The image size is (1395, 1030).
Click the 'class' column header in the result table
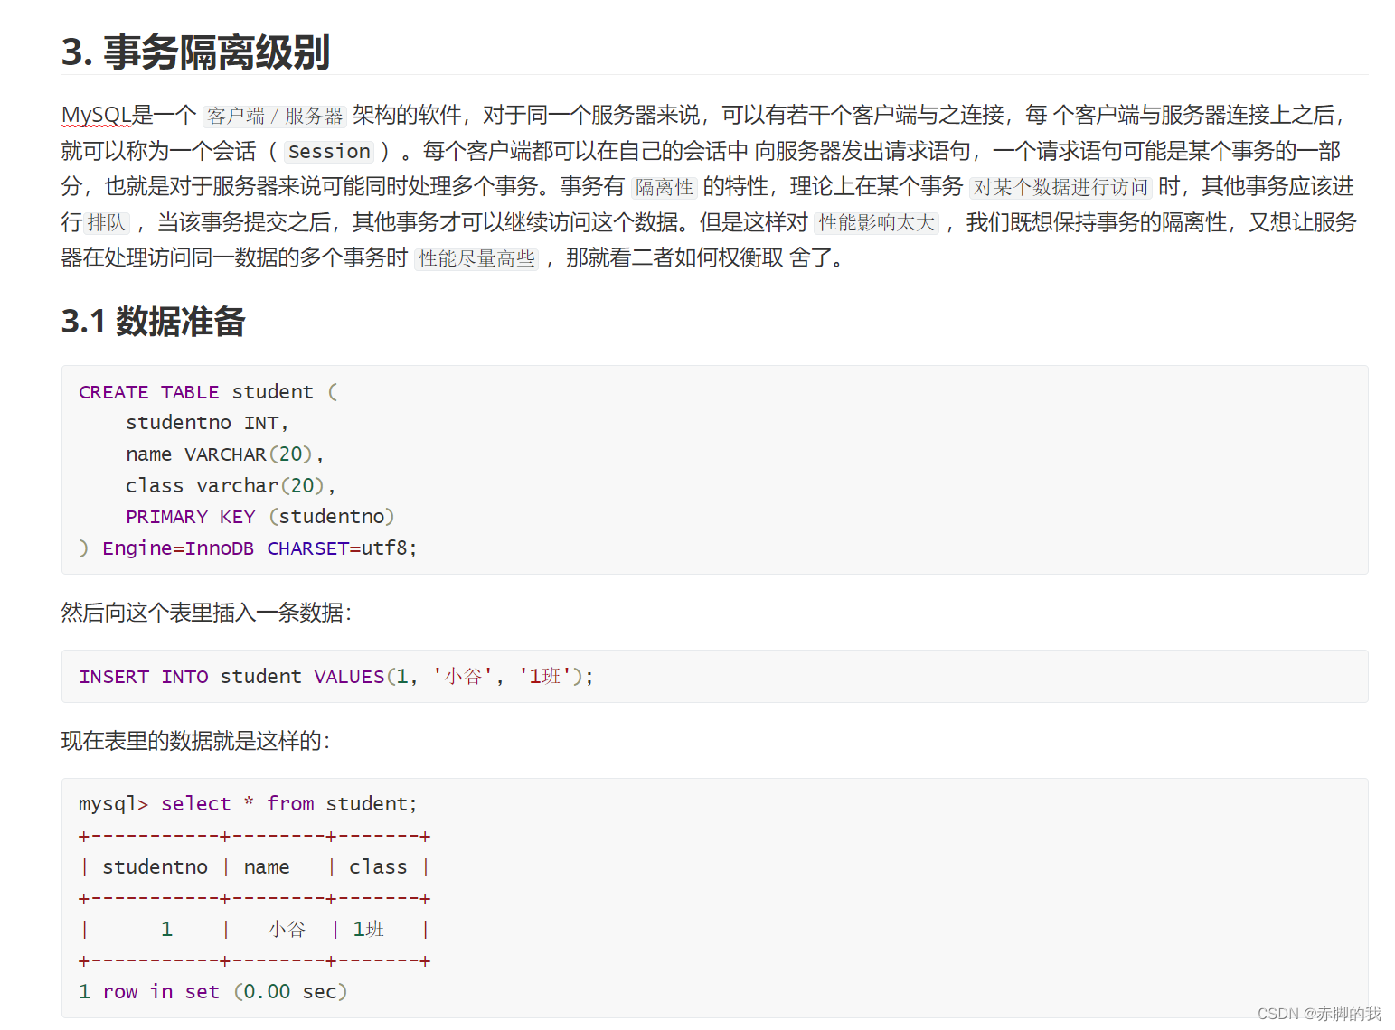[378, 867]
